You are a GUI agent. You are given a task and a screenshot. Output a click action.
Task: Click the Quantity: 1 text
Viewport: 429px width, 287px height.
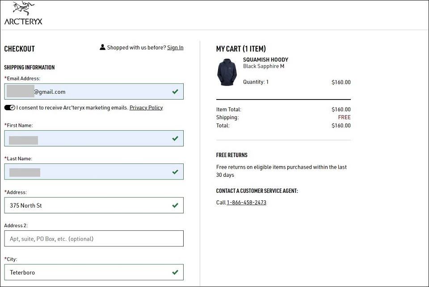coord(256,82)
